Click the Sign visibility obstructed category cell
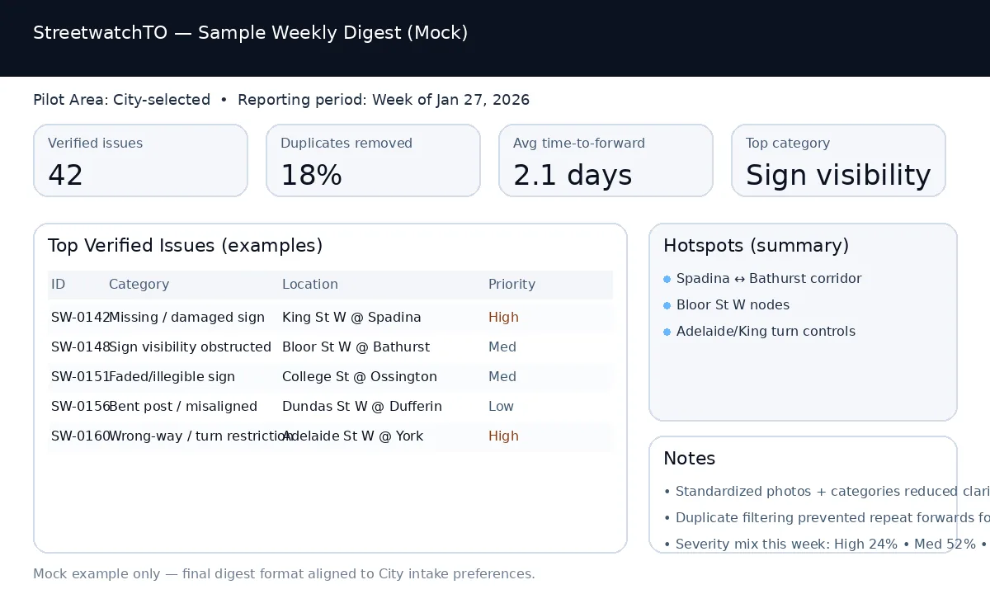The width and height of the screenshot is (990, 594). (x=190, y=346)
